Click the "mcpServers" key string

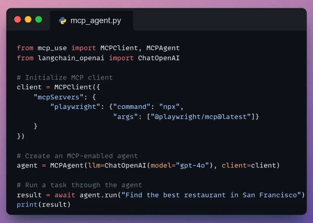point(59,97)
